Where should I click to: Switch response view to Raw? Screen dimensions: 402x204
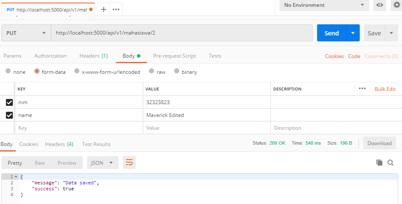click(40, 163)
